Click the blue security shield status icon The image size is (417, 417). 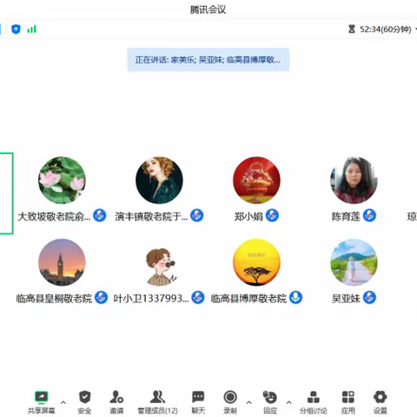[16, 29]
